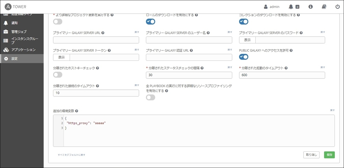
Task: Click 戻す for GALAXY SERVER のユーザー名
Action: click(230, 32)
